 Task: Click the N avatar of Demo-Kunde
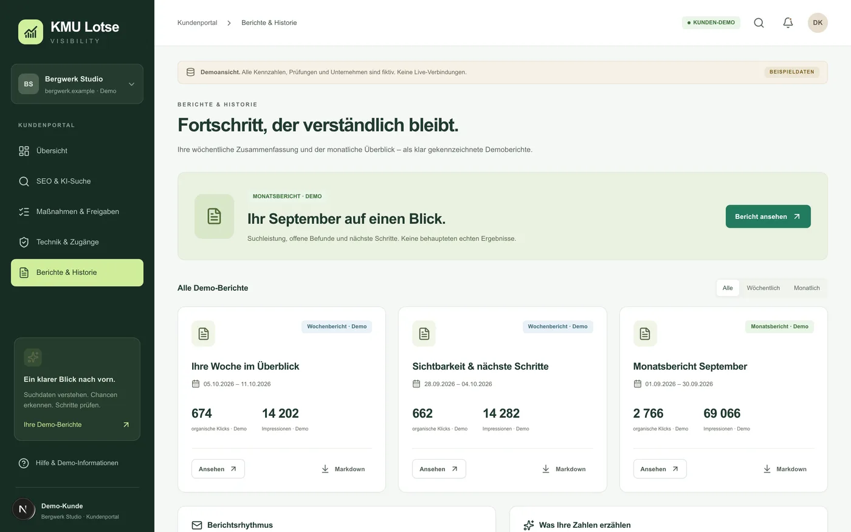point(23,510)
